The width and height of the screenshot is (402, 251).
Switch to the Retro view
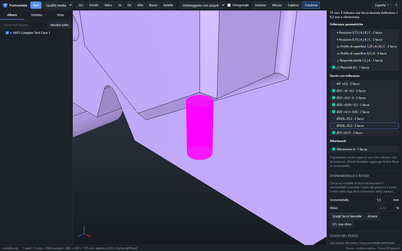[108, 5]
